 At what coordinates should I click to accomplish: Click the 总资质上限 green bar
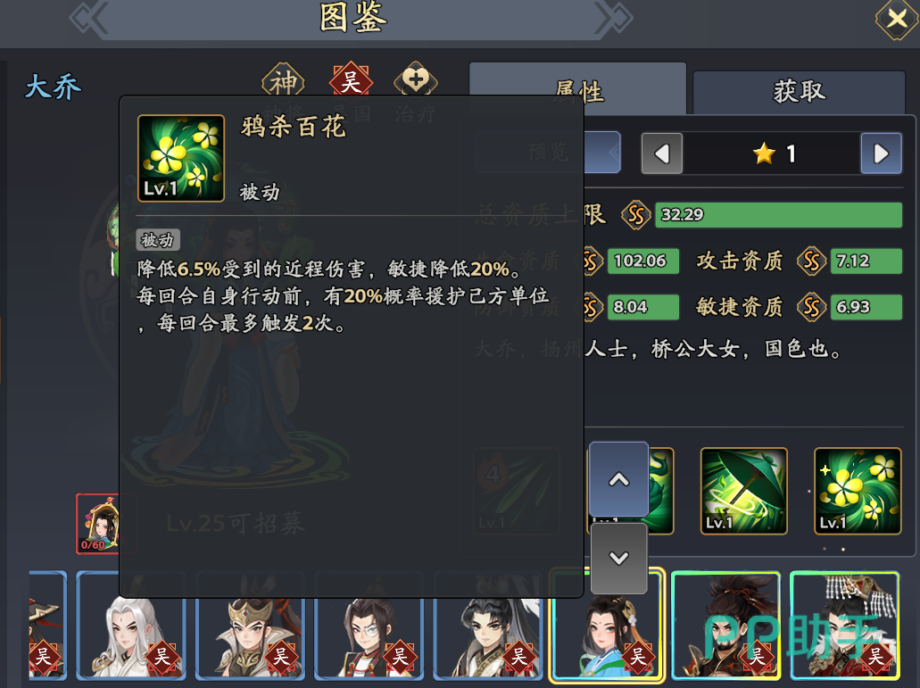[x=778, y=215]
